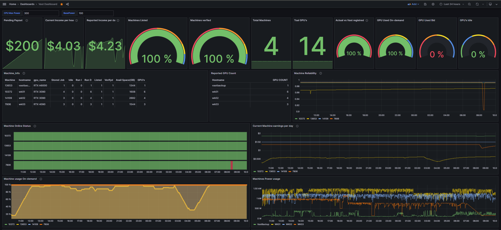Screen dimensions: 501x230
Task: Expand the refresh interval dropdown
Action: tap(483, 4)
